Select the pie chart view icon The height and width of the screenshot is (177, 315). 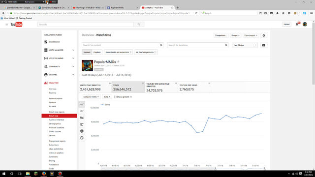(82, 138)
